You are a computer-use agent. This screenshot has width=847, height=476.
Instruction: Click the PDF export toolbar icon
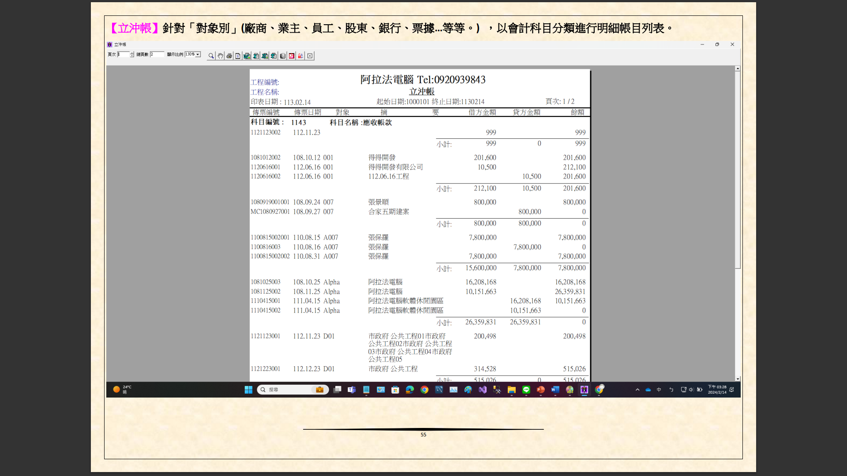(292, 56)
